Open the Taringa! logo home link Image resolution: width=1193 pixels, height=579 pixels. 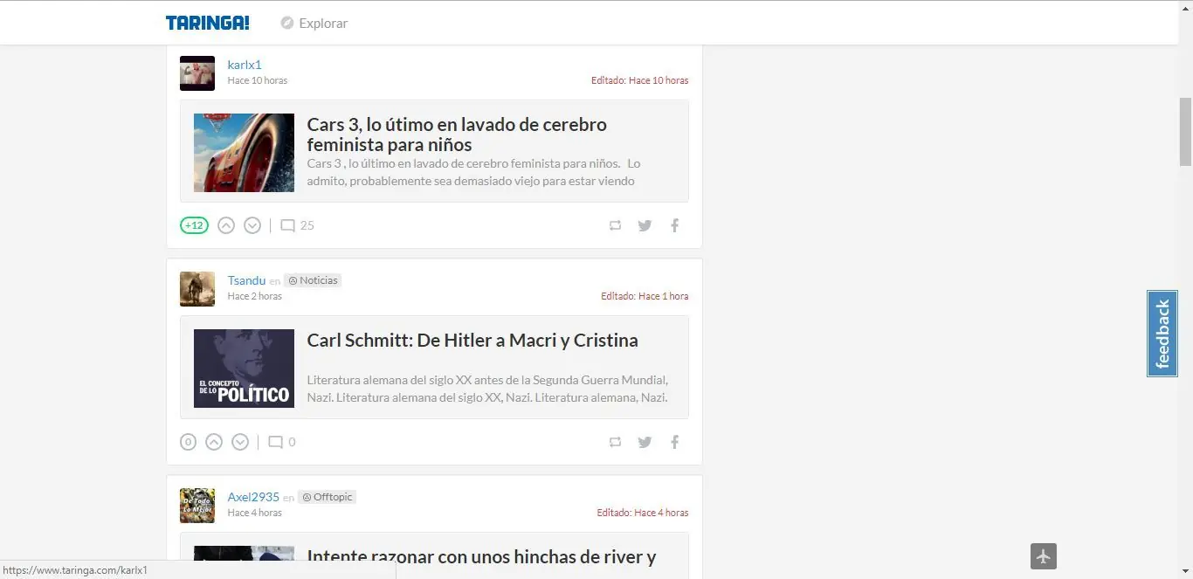(x=207, y=23)
